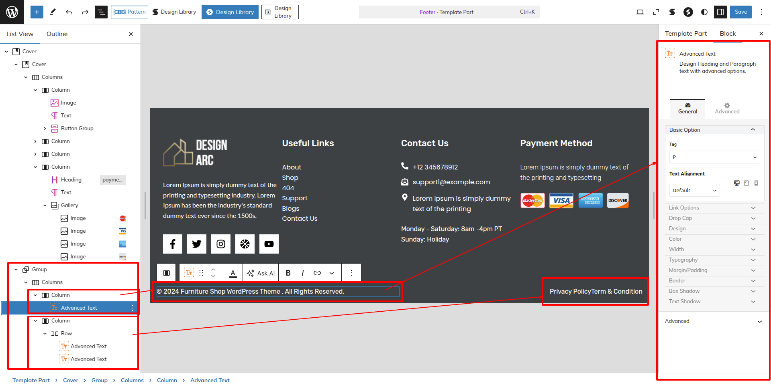Click the Bold formatting button
771x387 pixels.
[288, 273]
